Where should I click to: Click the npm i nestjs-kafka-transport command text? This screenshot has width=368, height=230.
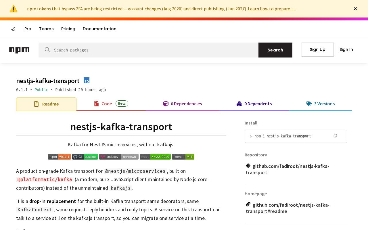(x=283, y=136)
